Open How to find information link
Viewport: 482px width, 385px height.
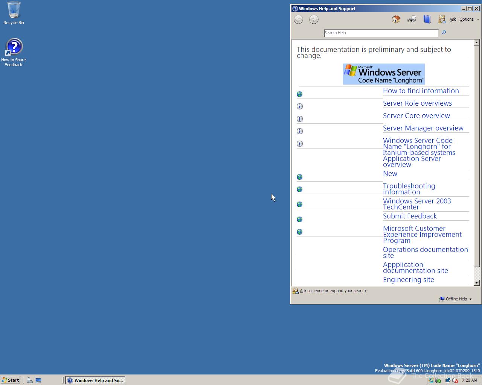click(421, 91)
